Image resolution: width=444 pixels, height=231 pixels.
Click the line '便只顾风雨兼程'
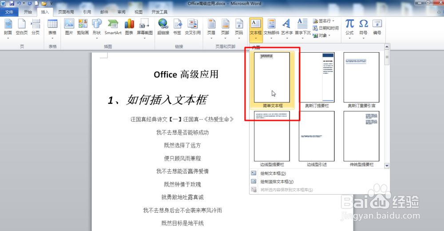[182, 158]
